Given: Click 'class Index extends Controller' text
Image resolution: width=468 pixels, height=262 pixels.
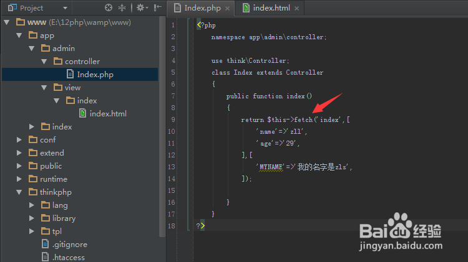Looking at the screenshot, I should [x=268, y=73].
